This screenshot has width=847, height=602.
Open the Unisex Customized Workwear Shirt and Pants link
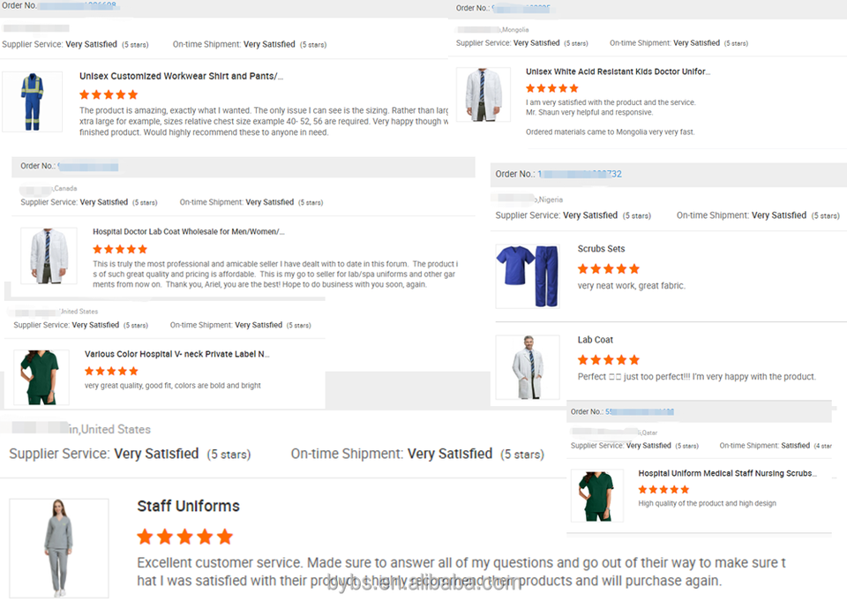(x=181, y=77)
